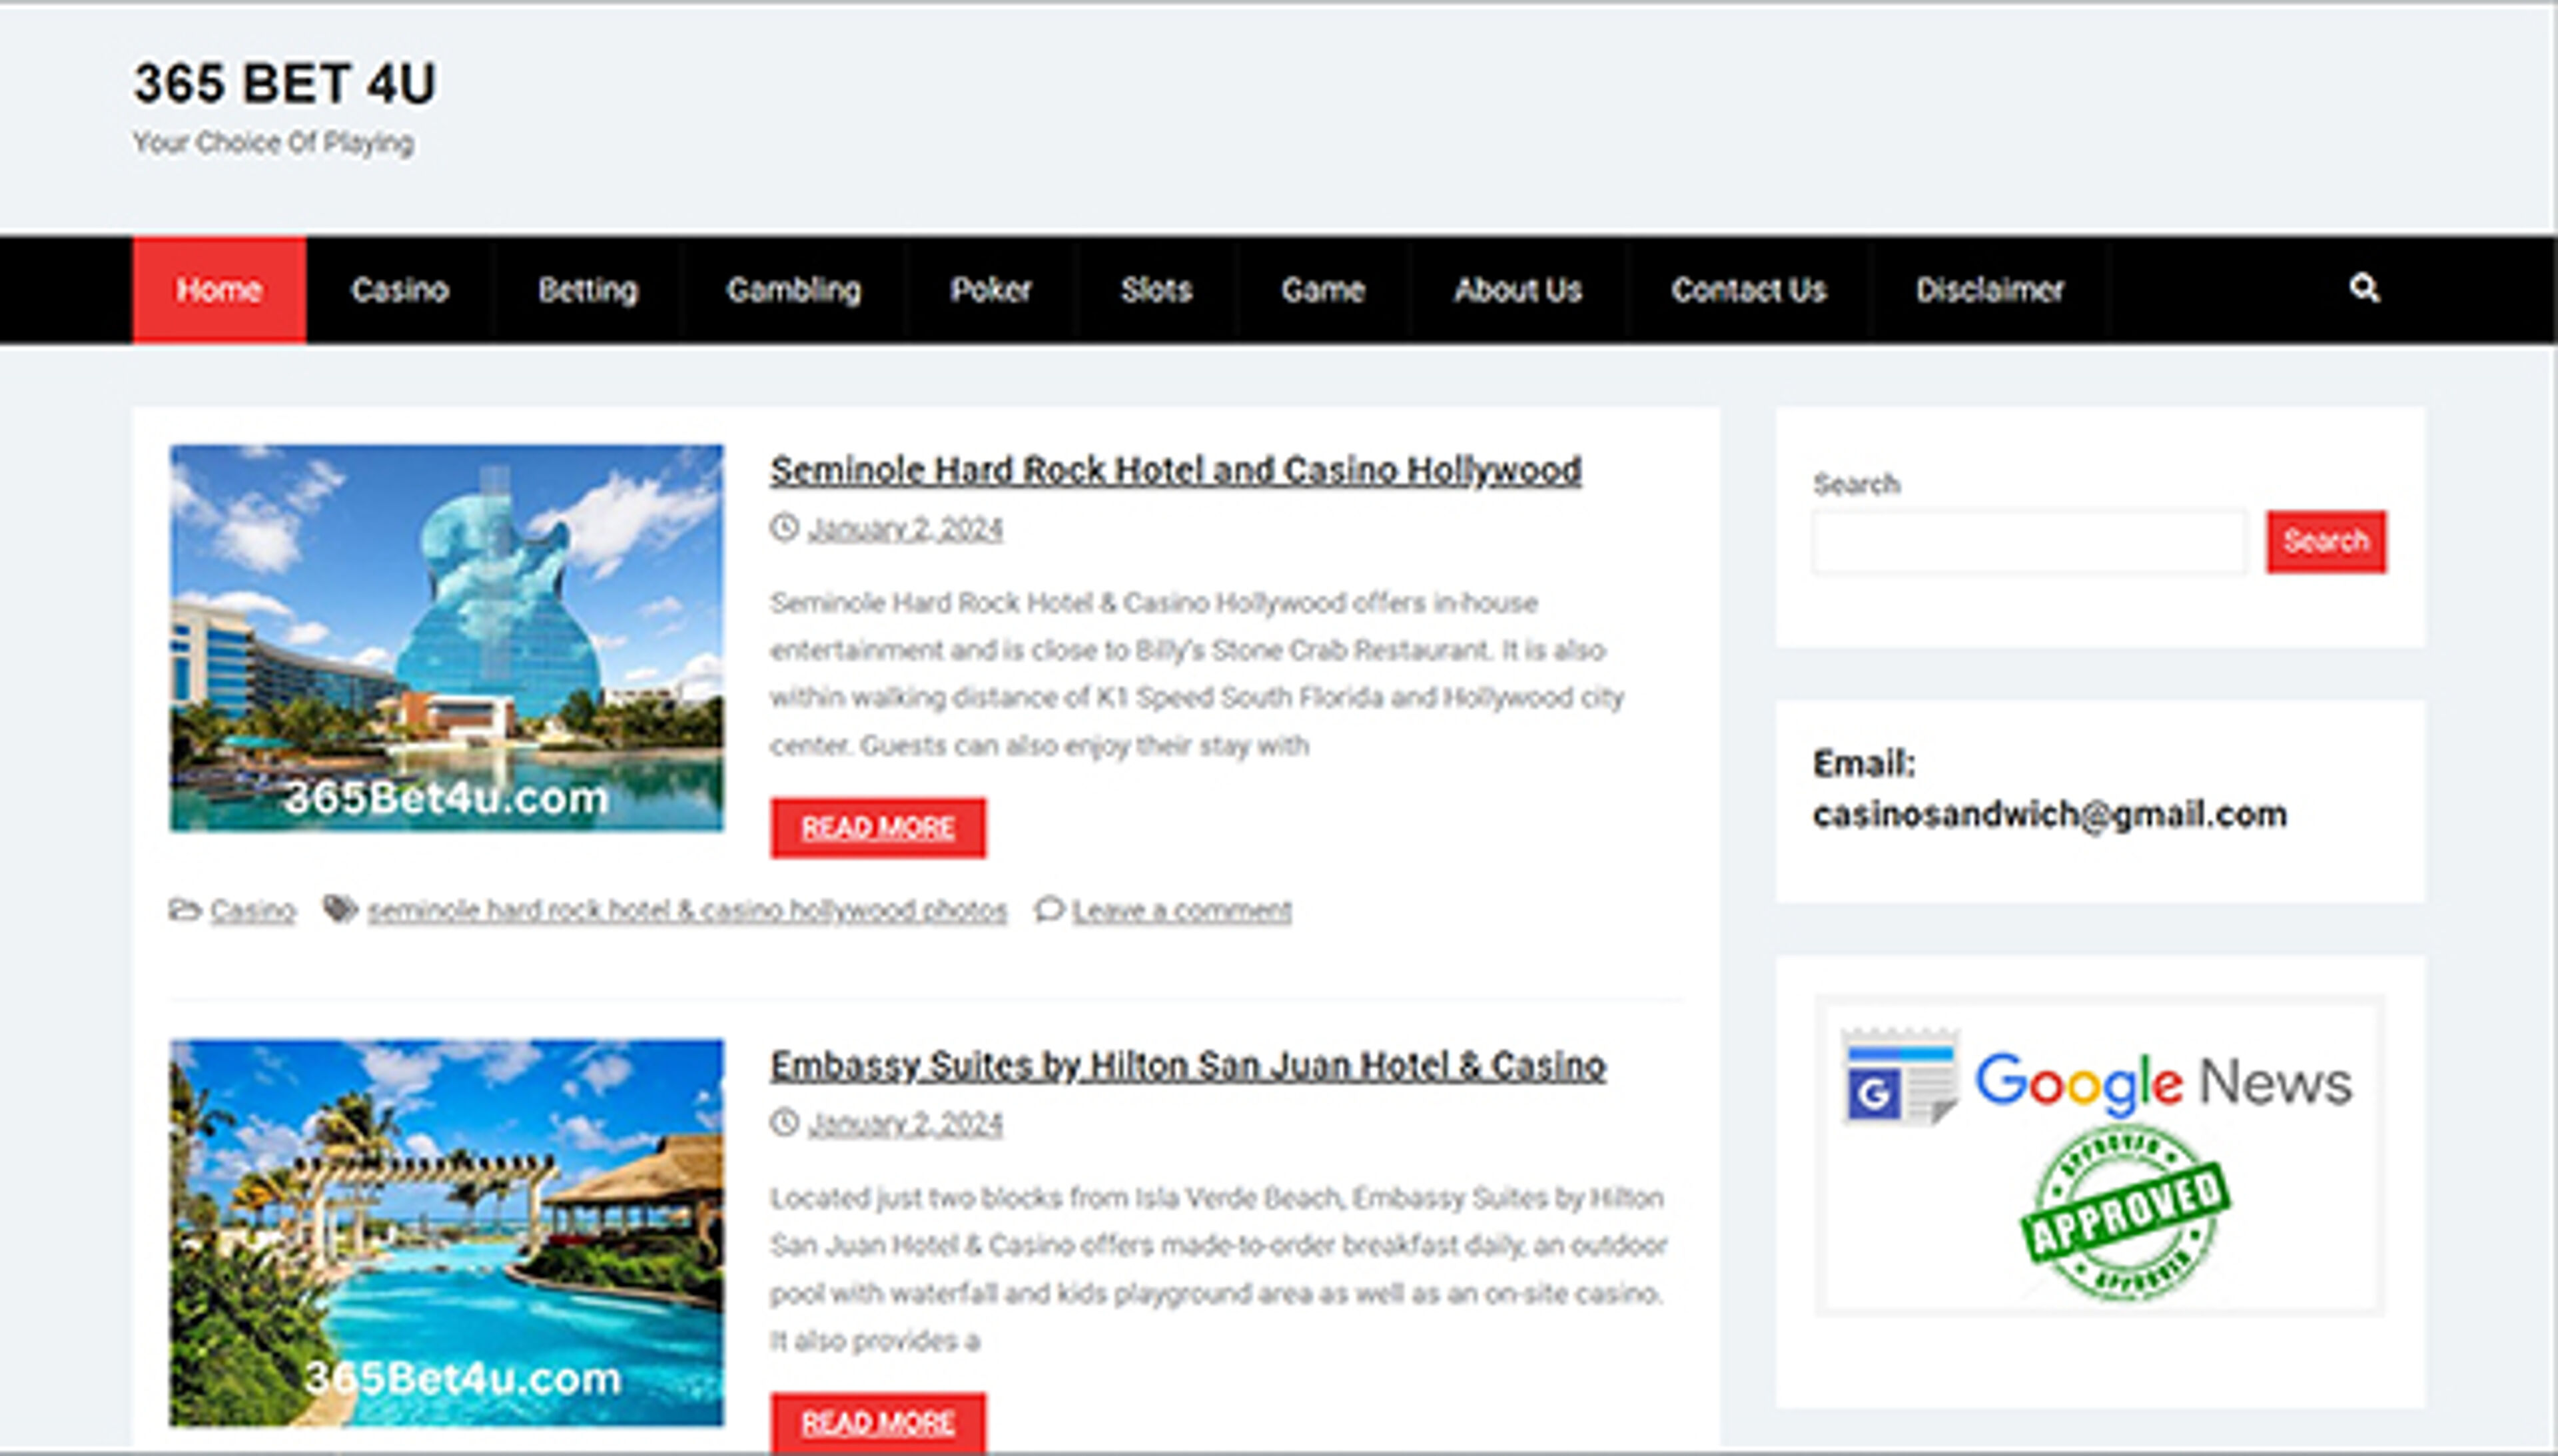Click READ MORE for the Seminole Hard Rock post
Image resolution: width=2558 pixels, height=1456 pixels.
(877, 827)
